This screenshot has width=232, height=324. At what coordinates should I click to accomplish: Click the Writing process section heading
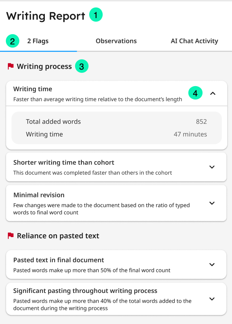coord(44,66)
